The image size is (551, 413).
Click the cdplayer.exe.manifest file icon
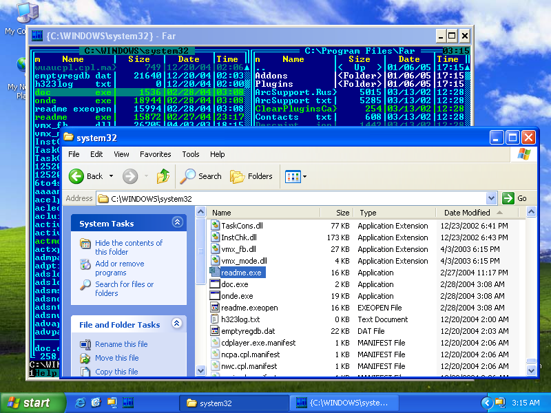coord(215,342)
